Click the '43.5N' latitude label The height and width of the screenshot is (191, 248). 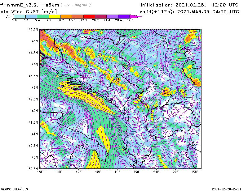pos(33,76)
